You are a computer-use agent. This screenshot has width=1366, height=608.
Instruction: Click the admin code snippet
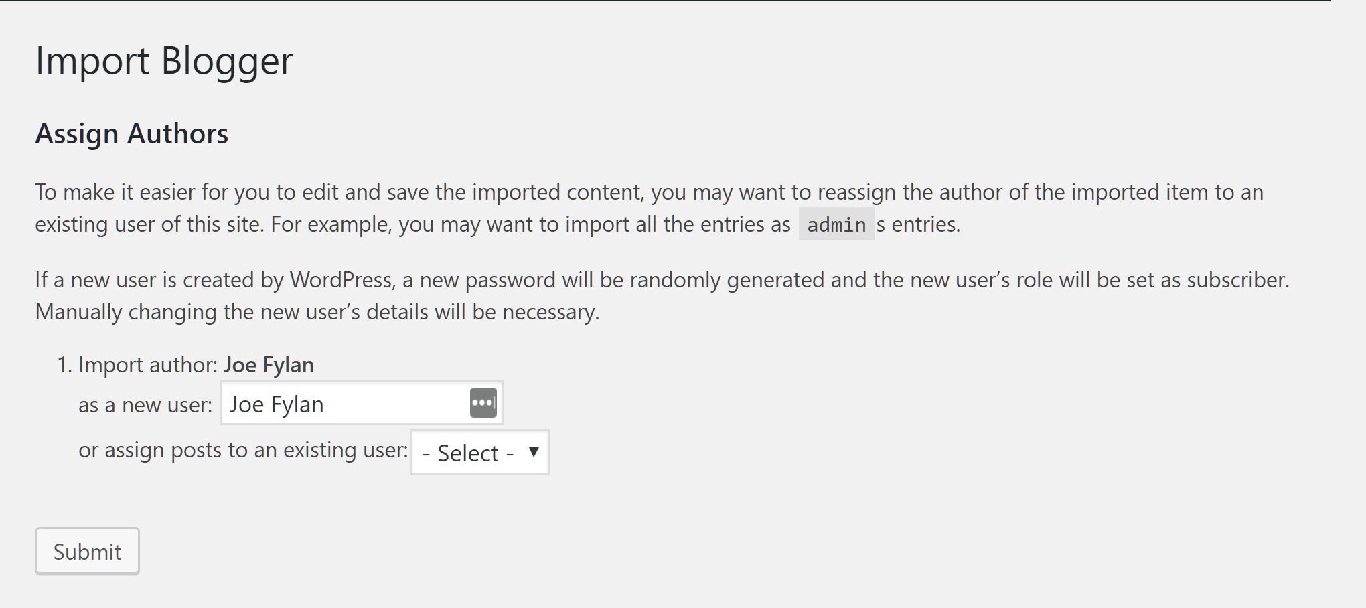(836, 224)
